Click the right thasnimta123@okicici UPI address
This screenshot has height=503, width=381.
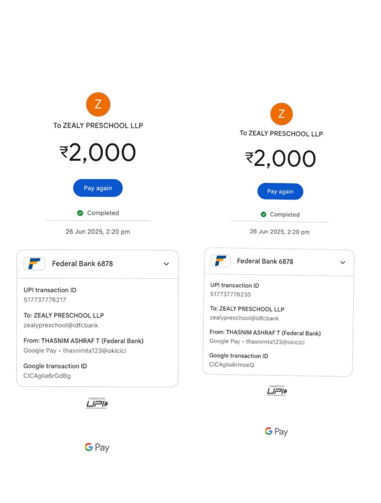point(275,342)
